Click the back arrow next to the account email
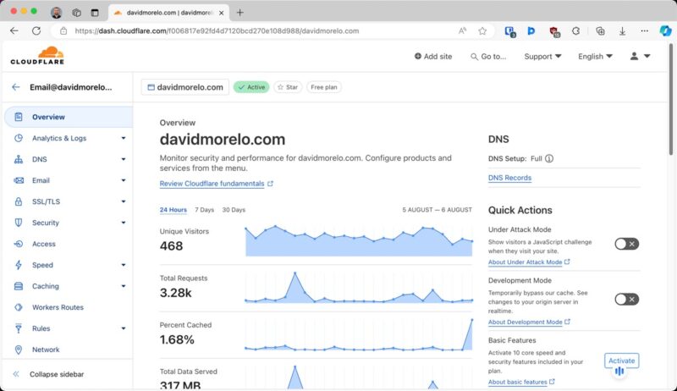 pos(16,87)
